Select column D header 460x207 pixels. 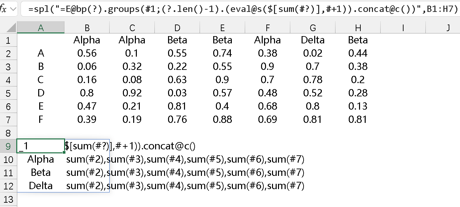pos(177,28)
